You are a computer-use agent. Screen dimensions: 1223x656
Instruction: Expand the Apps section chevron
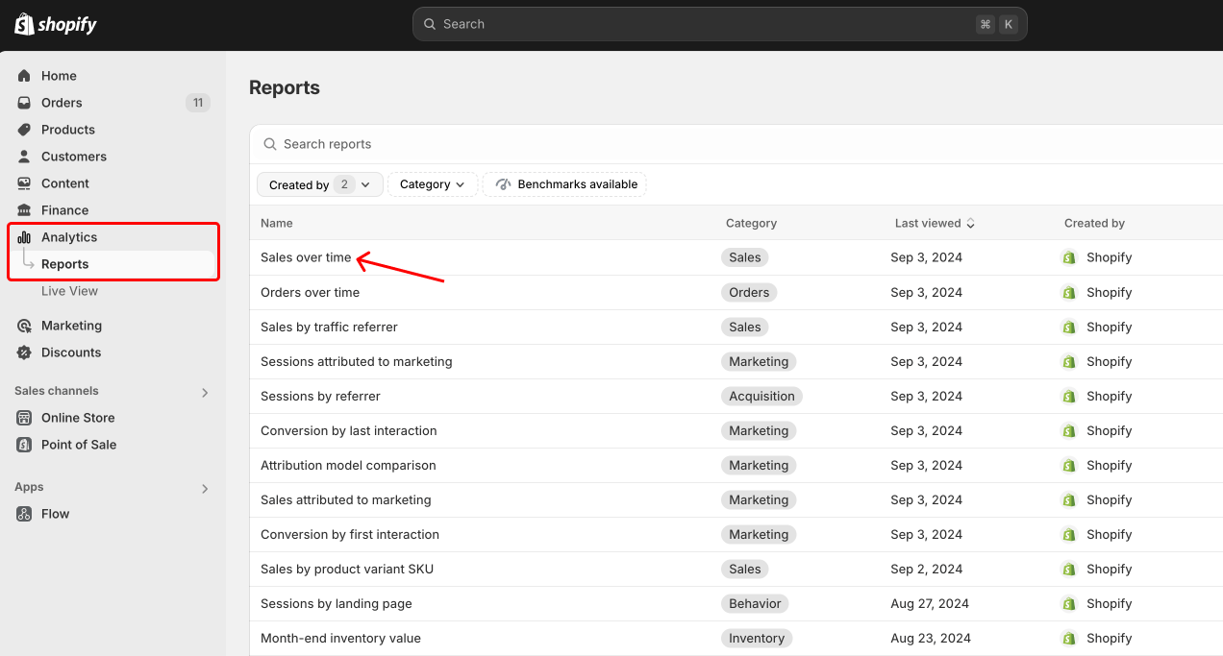[x=205, y=488]
